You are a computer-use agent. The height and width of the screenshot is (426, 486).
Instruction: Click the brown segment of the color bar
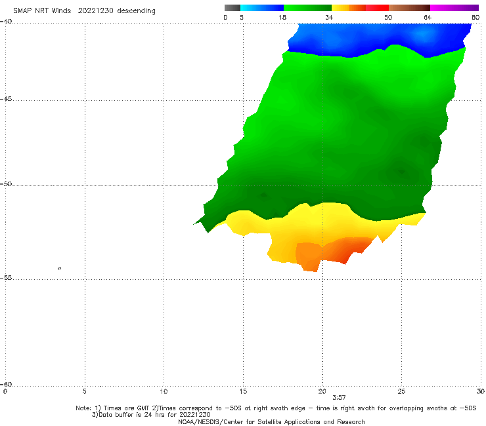(409, 8)
